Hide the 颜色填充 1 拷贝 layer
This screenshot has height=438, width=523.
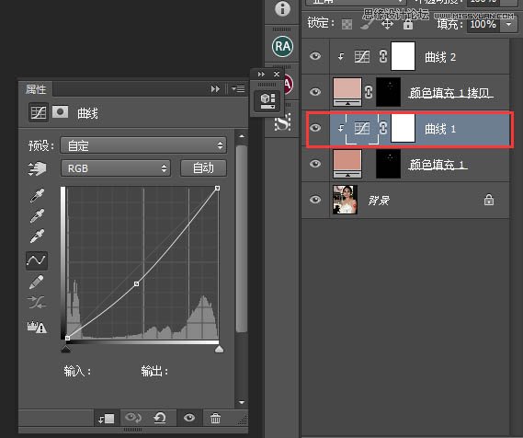pos(315,92)
